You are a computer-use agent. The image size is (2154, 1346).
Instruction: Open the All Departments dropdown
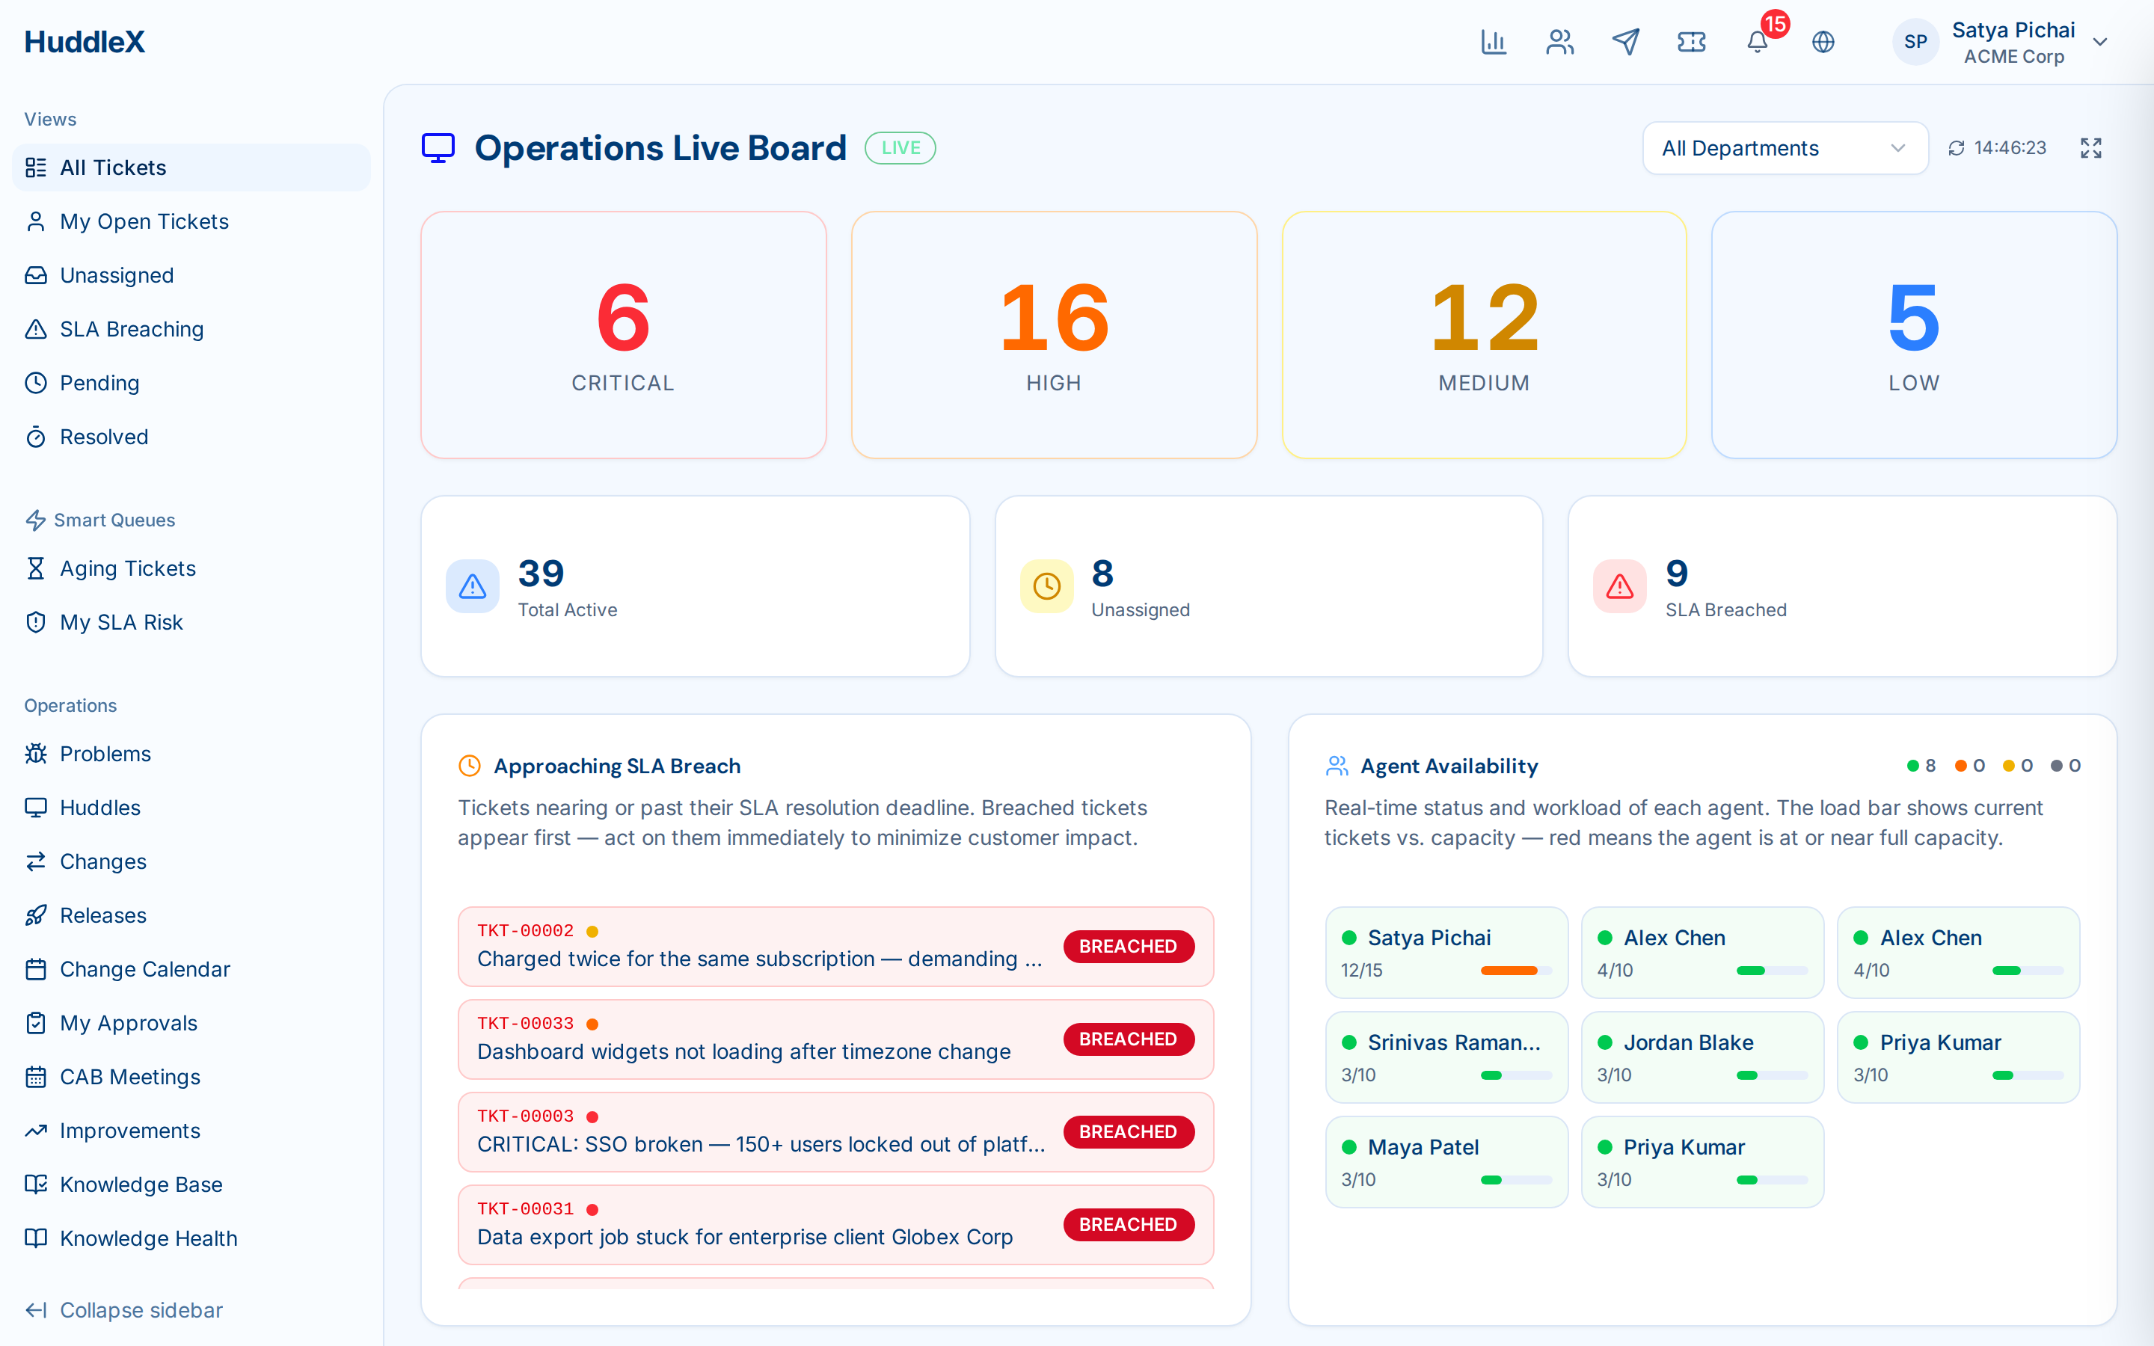1785,148
